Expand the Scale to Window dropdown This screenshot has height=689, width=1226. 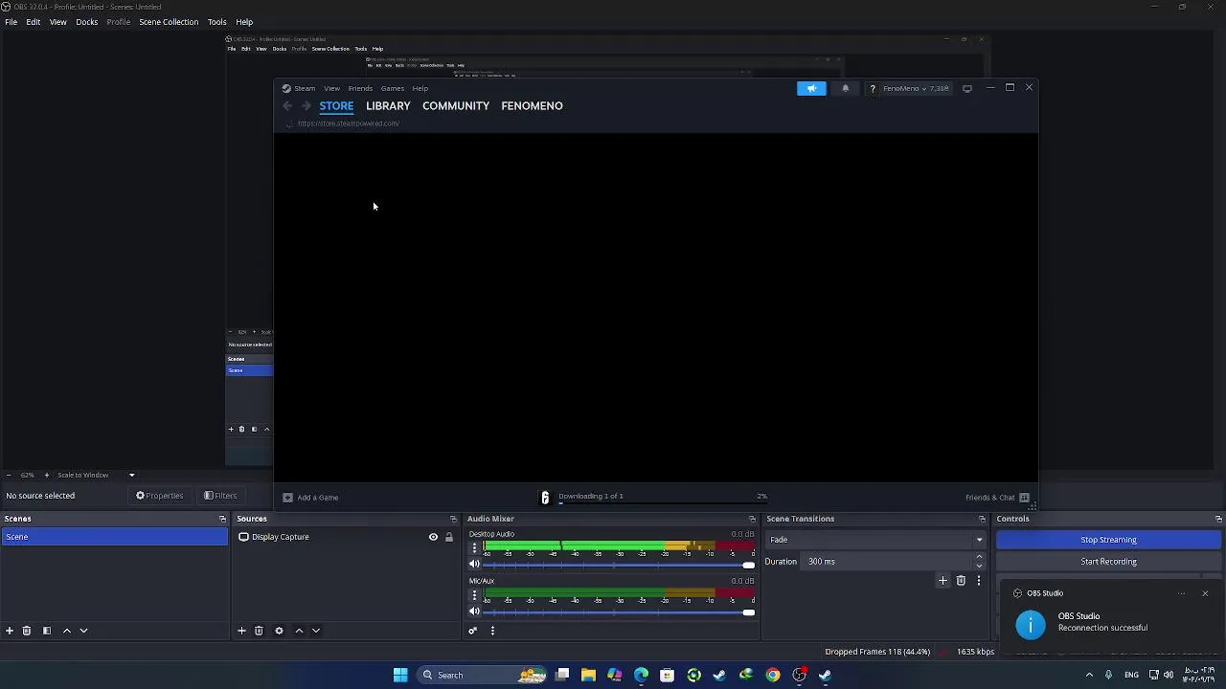(x=96, y=476)
